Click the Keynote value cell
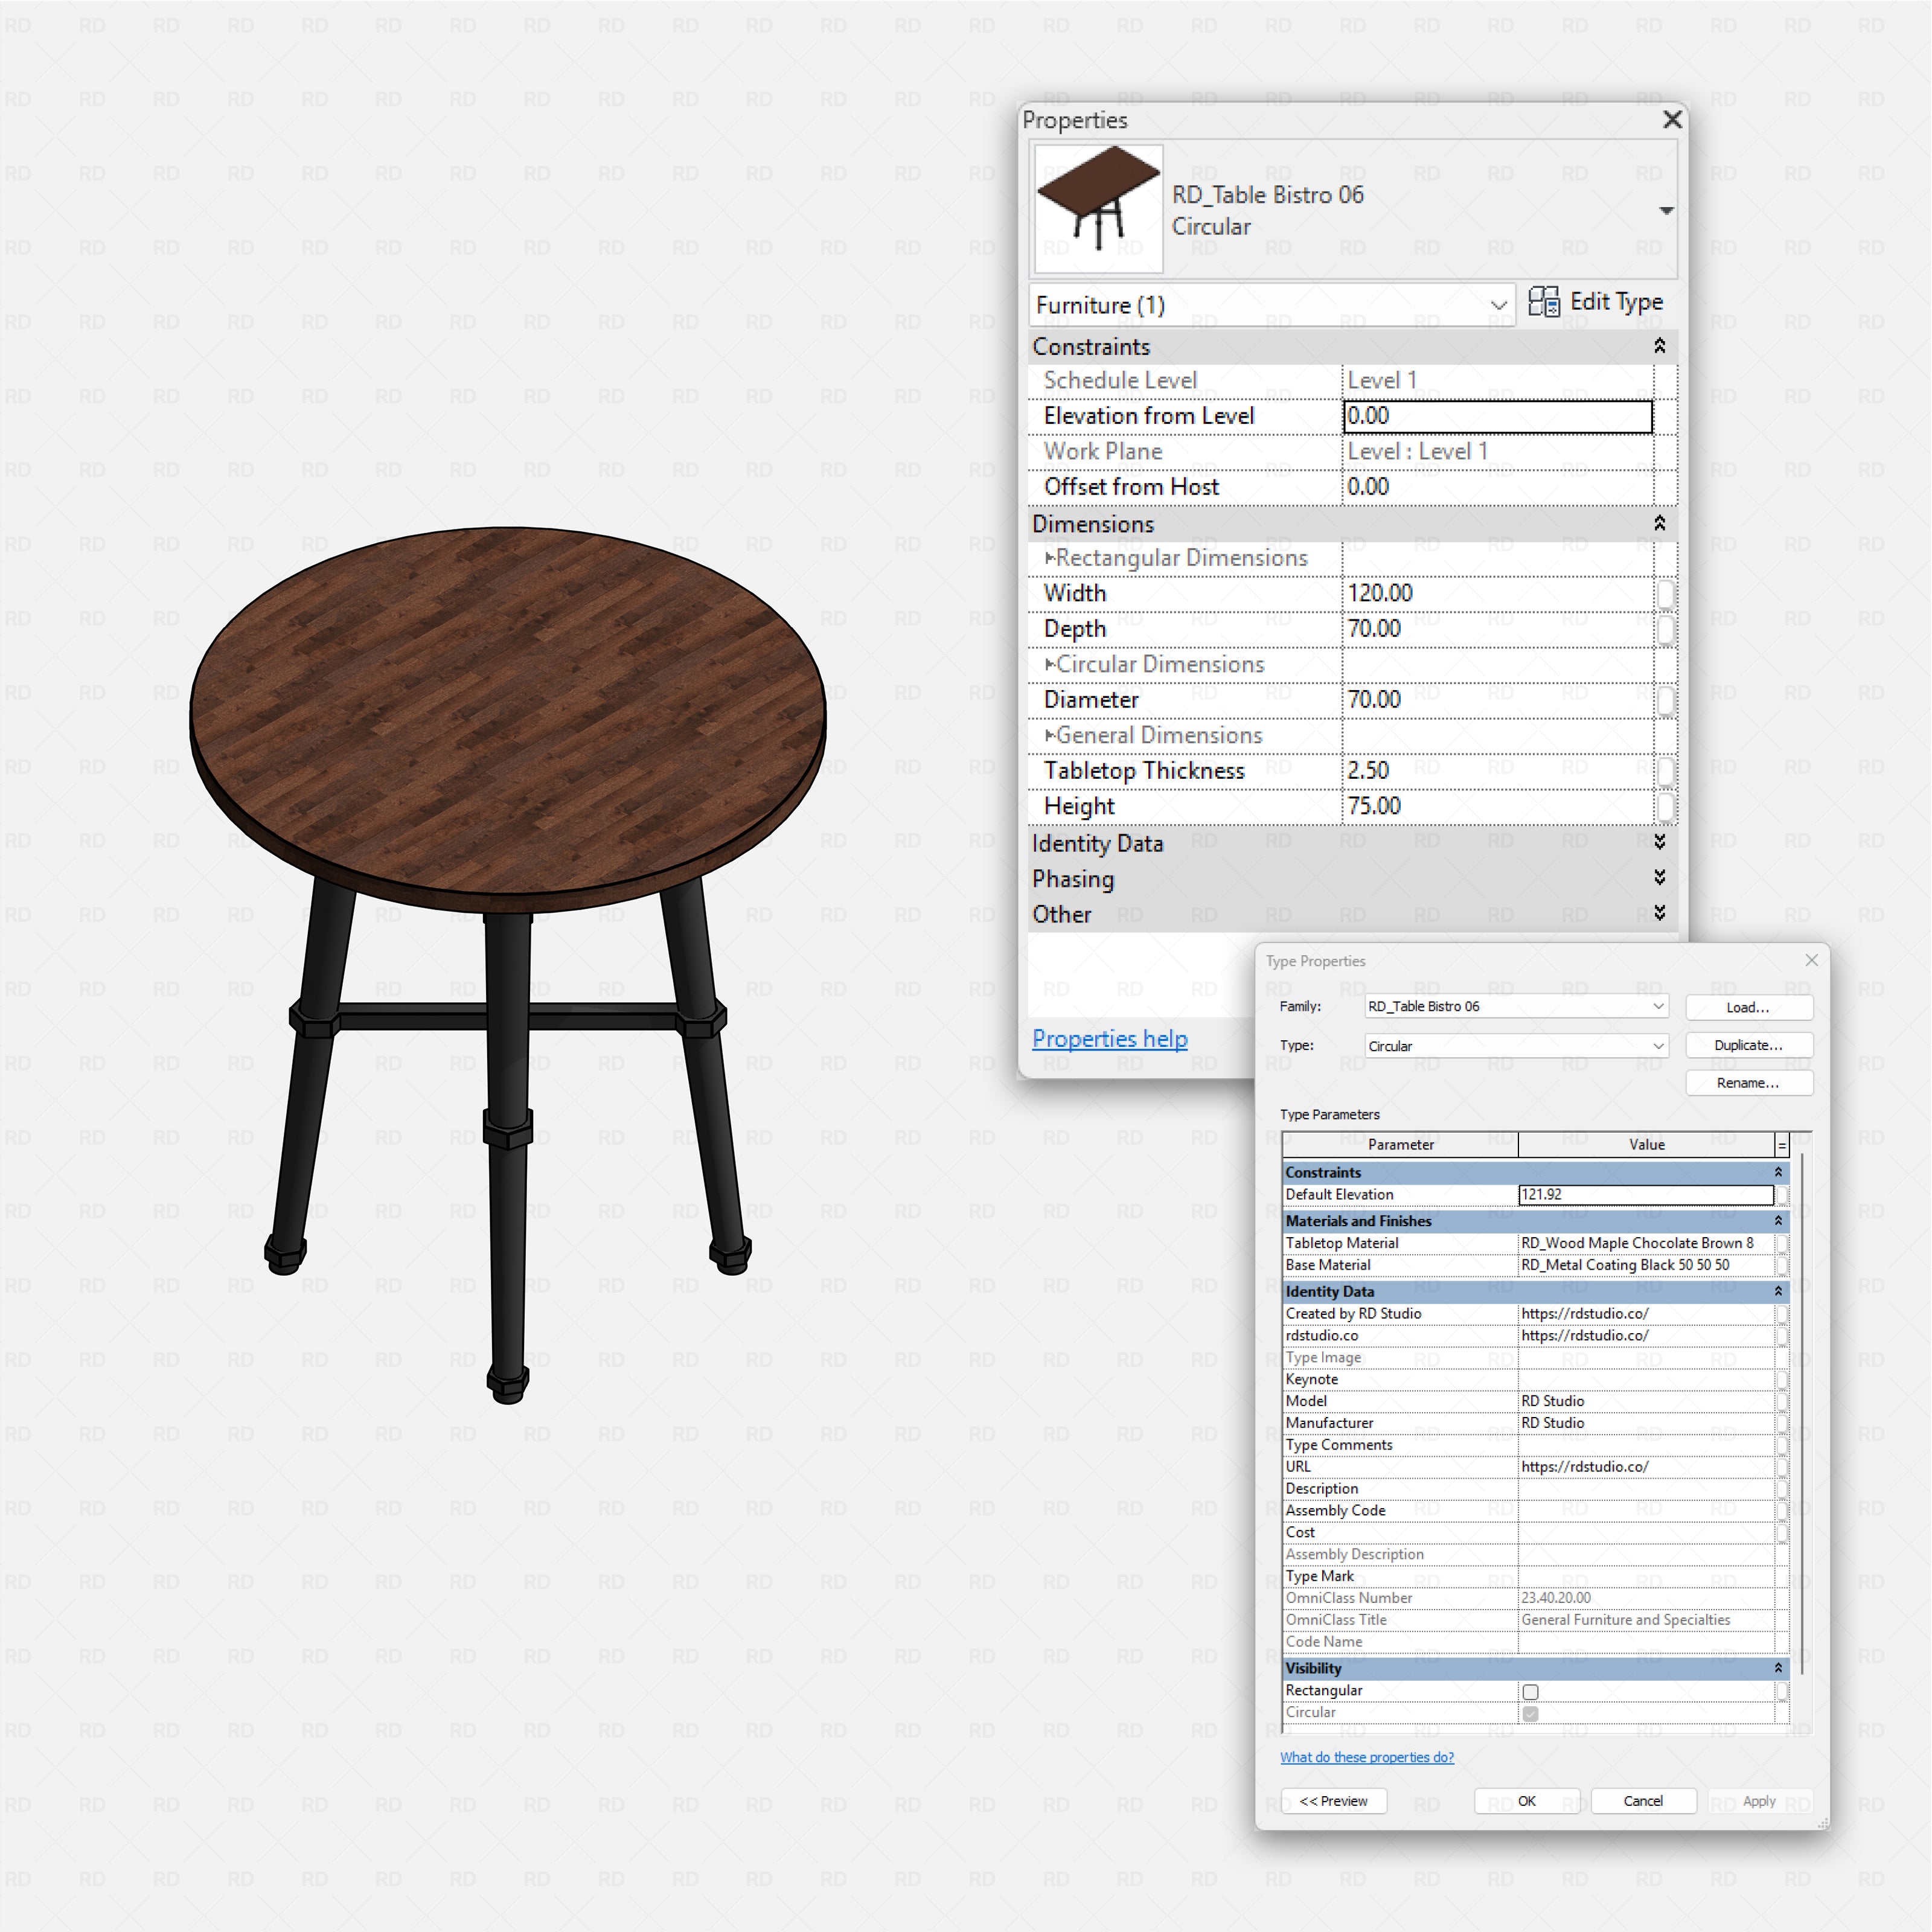Viewport: 1932px width, 1932px height. pyautogui.click(x=1646, y=1379)
